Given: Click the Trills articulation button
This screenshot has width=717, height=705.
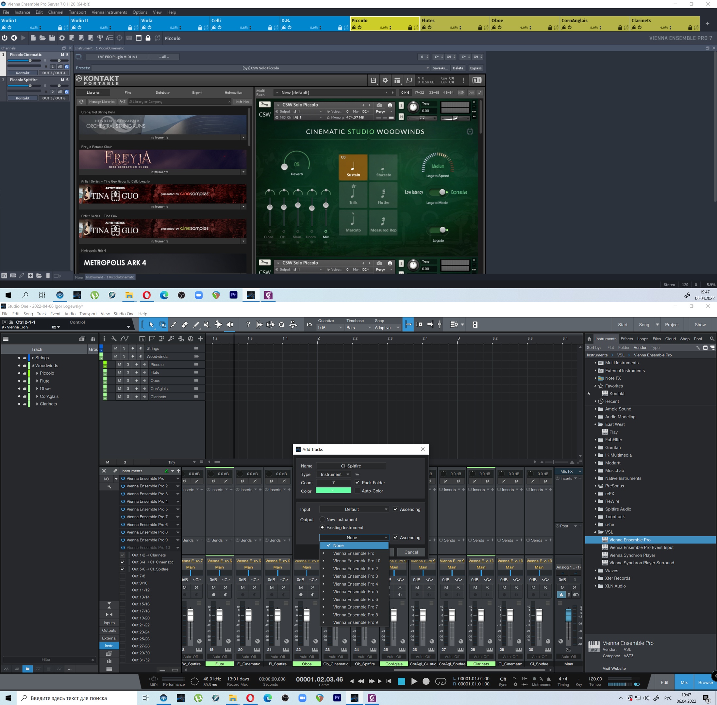Looking at the screenshot, I should (353, 195).
